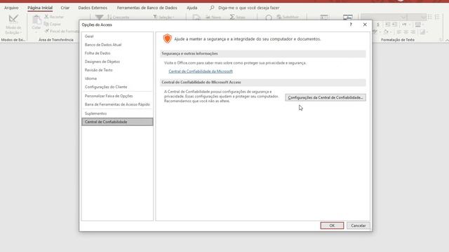449x252 pixels.
Task: Click the Diga-me o que você deseja fazer box
Action: tap(248, 8)
